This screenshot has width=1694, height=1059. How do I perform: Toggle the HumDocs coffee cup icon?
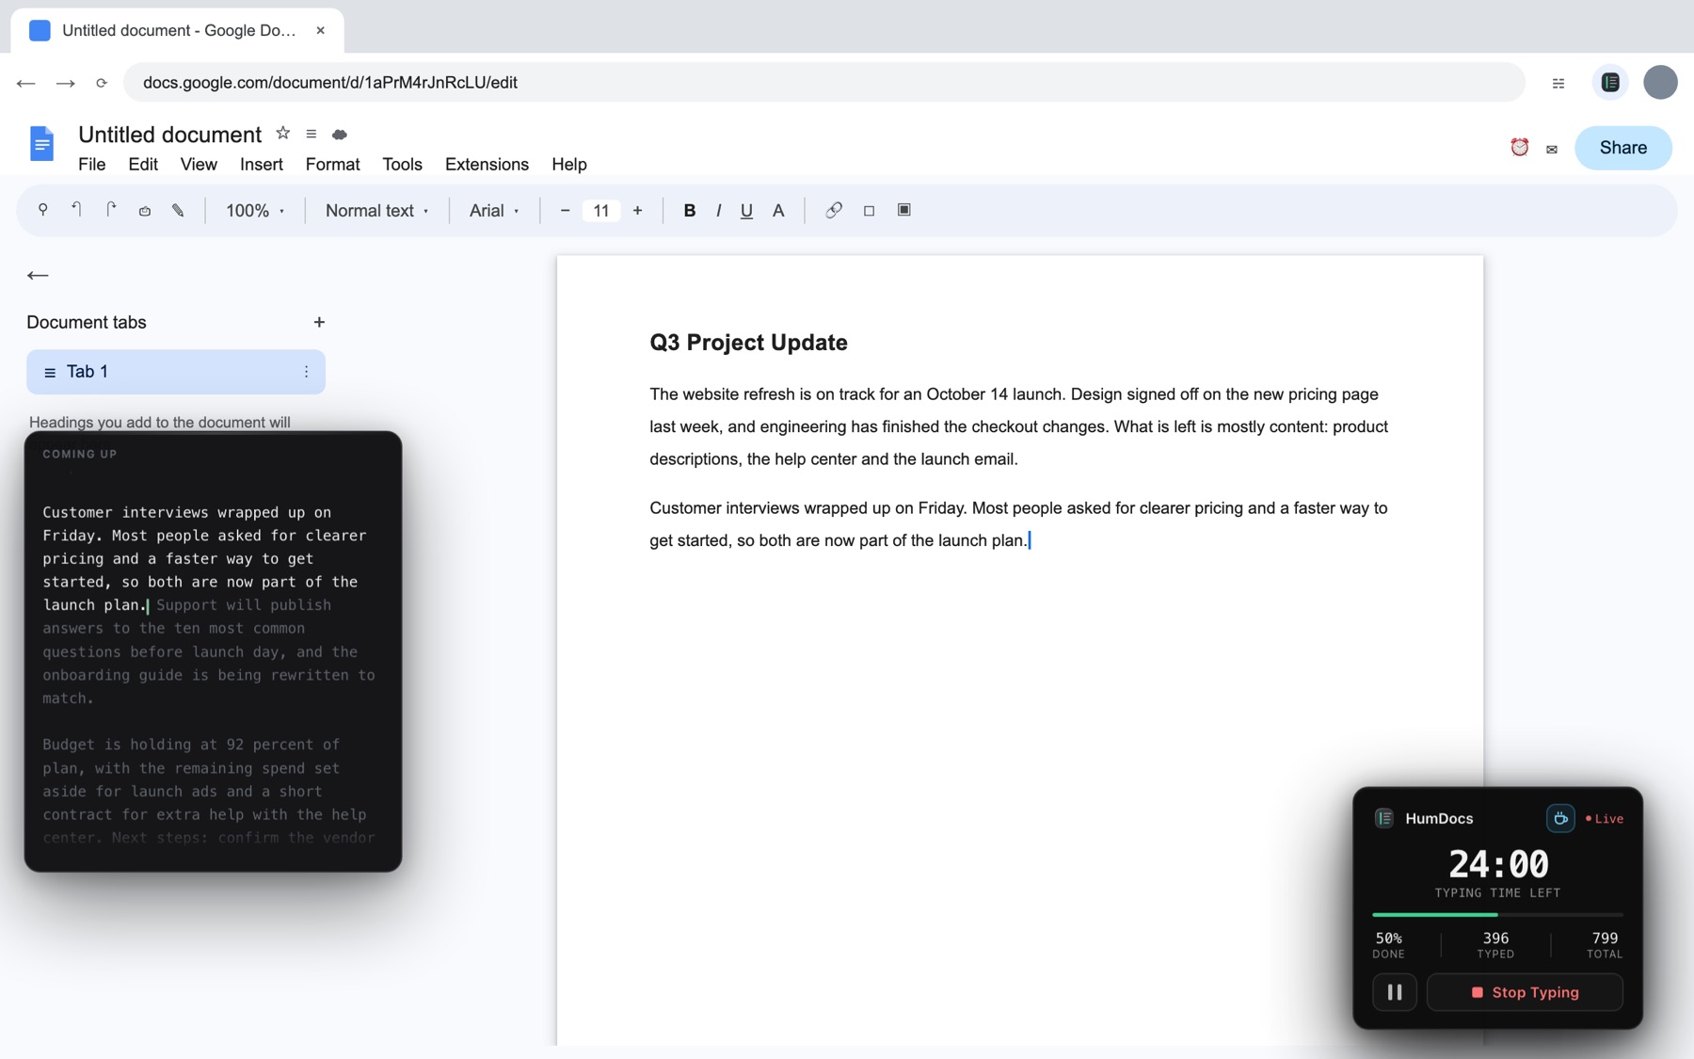coord(1560,818)
